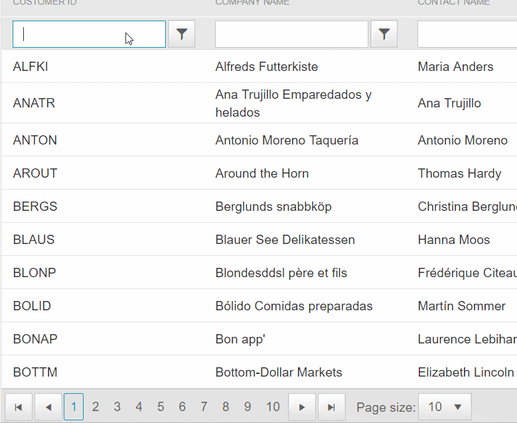Click contact Ana Trujillo
The width and height of the screenshot is (517, 423).
[x=449, y=103]
